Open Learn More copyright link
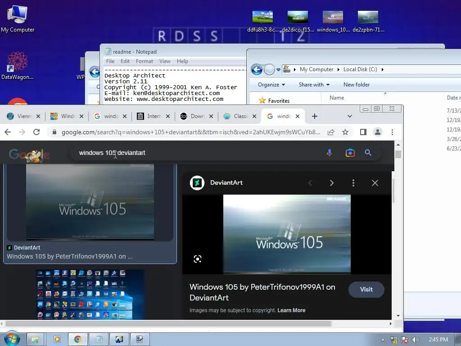Image resolution: width=461 pixels, height=346 pixels. point(291,310)
